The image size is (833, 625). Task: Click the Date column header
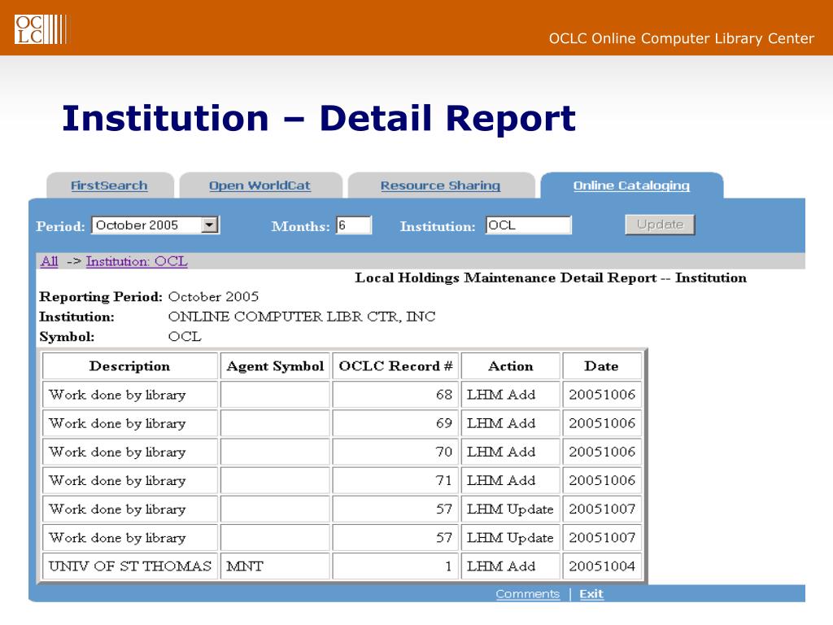click(x=602, y=366)
